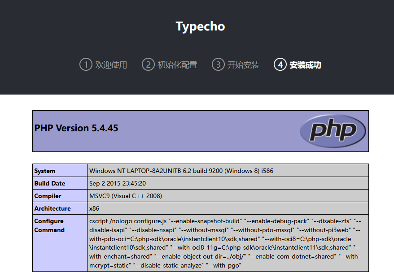
Task: Click the step 1 circled number icon
Action: (x=85, y=65)
